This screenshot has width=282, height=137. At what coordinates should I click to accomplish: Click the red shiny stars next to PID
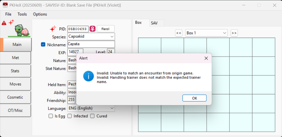[53, 29]
